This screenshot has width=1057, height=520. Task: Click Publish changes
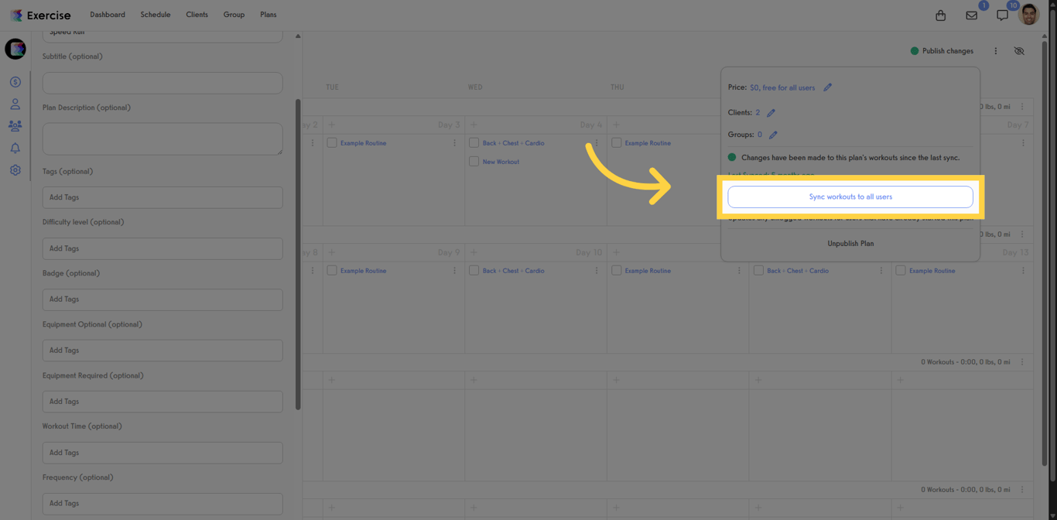coord(942,51)
